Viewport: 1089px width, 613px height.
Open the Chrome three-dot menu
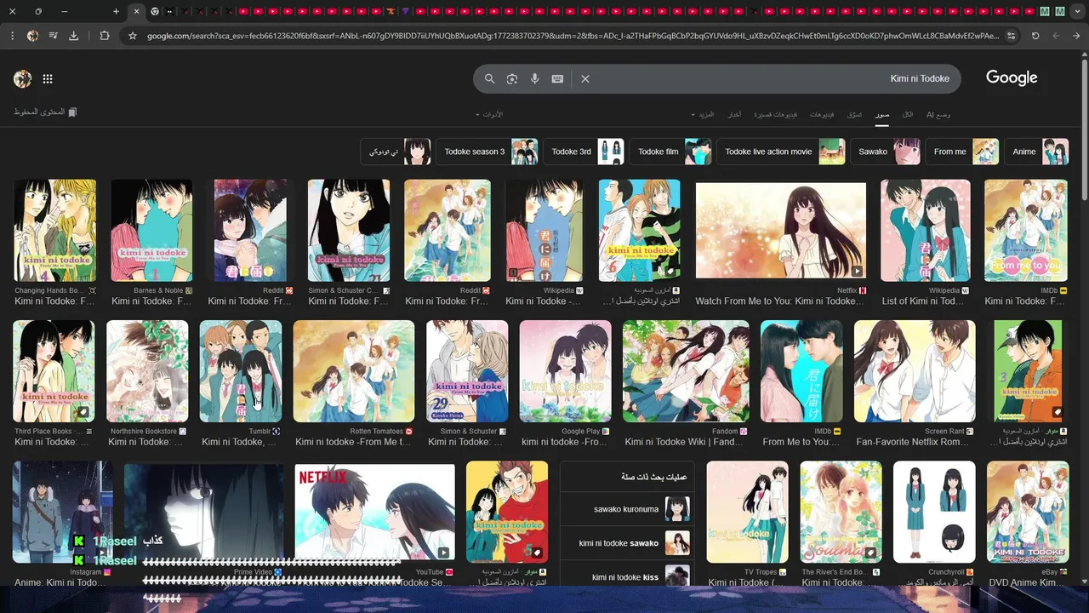click(12, 36)
